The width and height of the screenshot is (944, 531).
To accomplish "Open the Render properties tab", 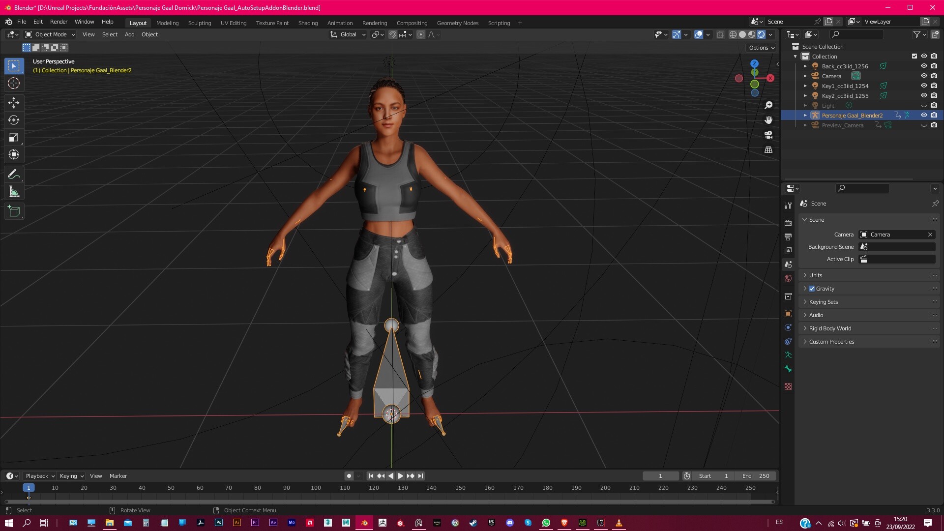I will [788, 223].
